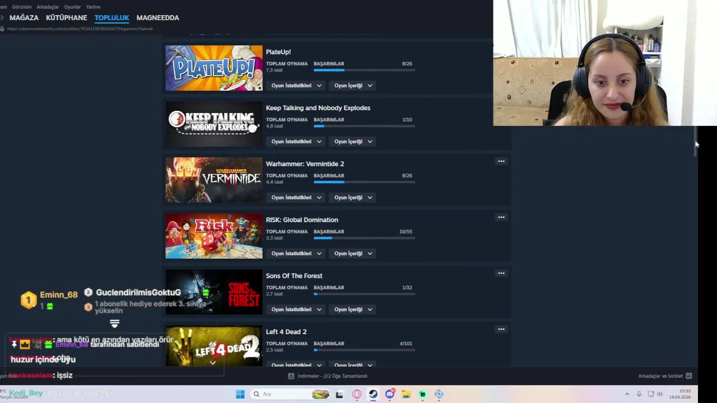Go to the MAĞAZA tab

(24, 18)
